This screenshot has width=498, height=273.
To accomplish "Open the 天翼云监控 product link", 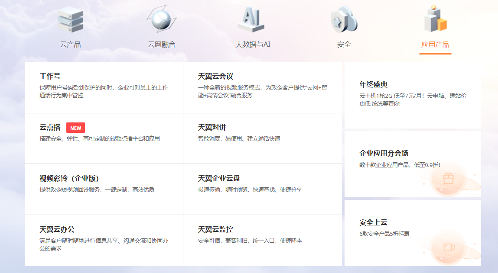I will [216, 230].
